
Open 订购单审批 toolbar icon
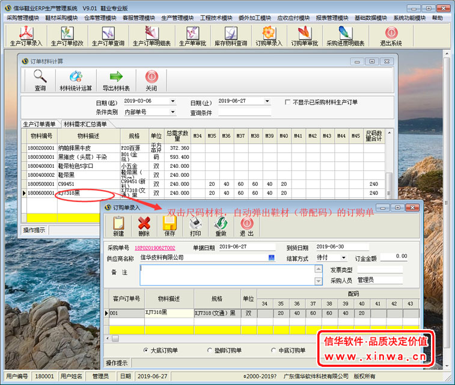(304, 36)
